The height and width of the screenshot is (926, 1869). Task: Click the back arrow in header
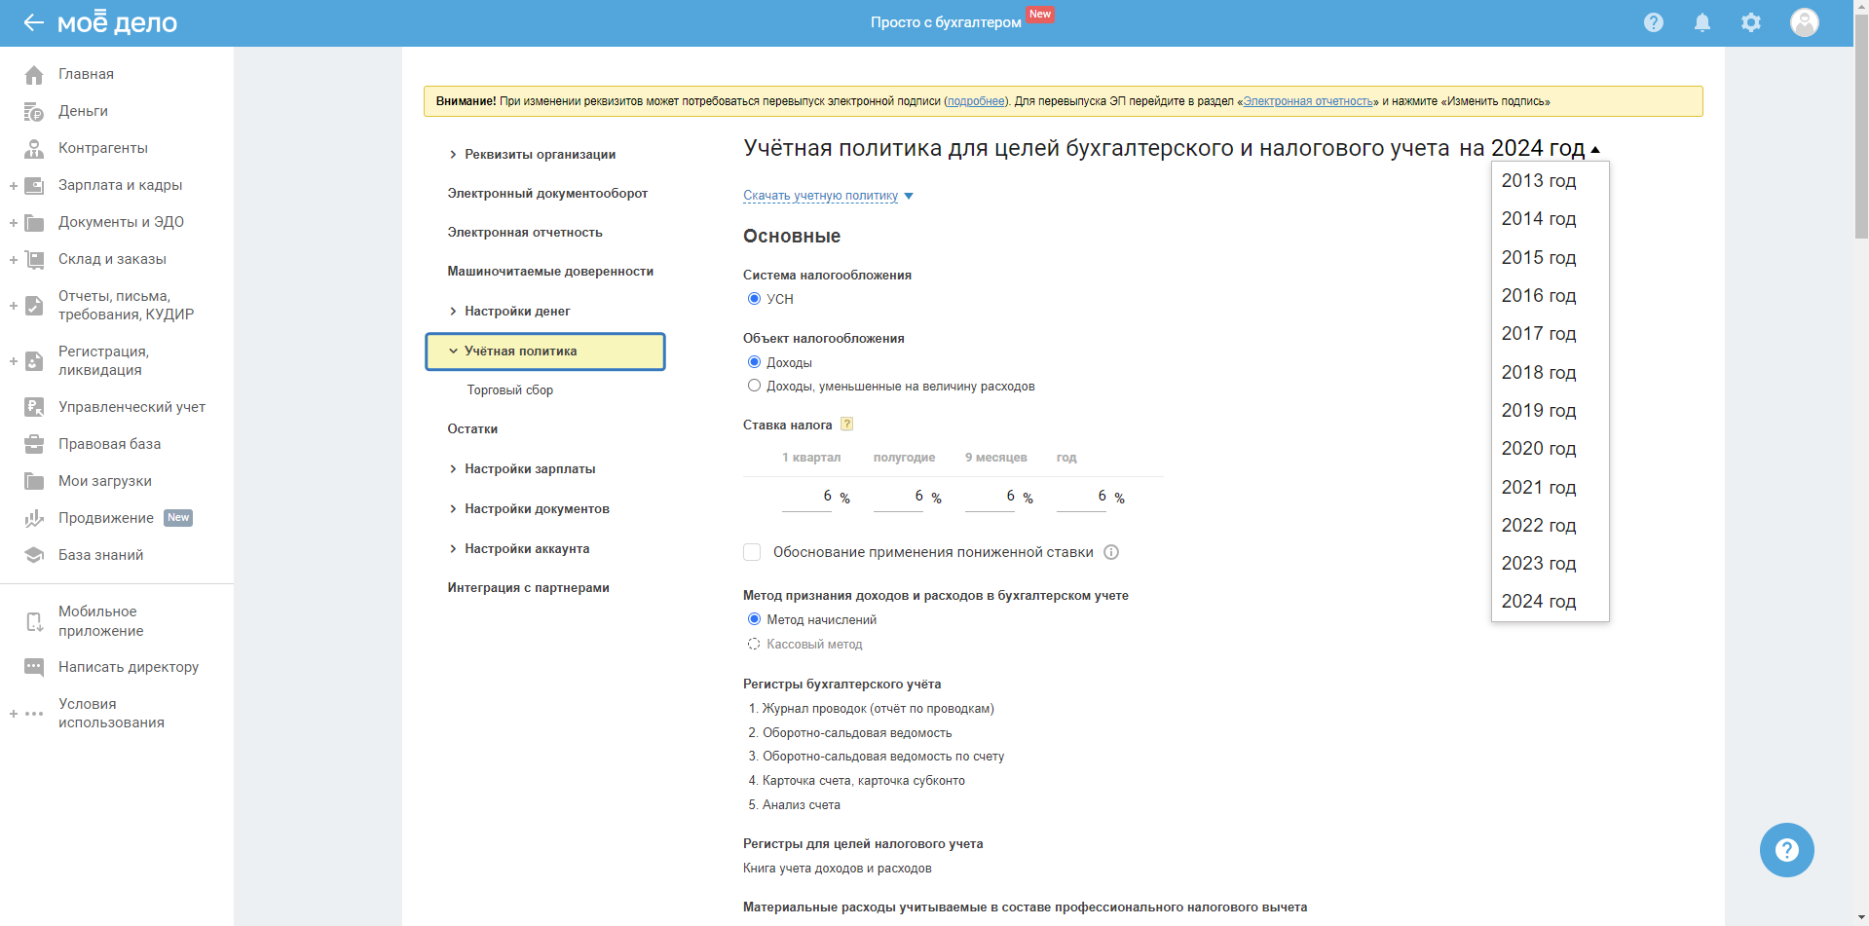[x=34, y=22]
